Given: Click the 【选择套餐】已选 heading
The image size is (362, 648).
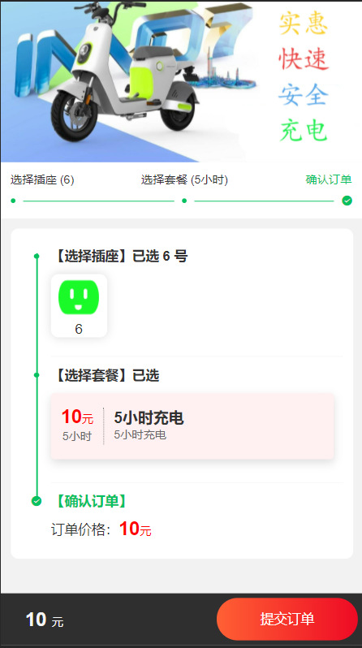Looking at the screenshot, I should [106, 376].
